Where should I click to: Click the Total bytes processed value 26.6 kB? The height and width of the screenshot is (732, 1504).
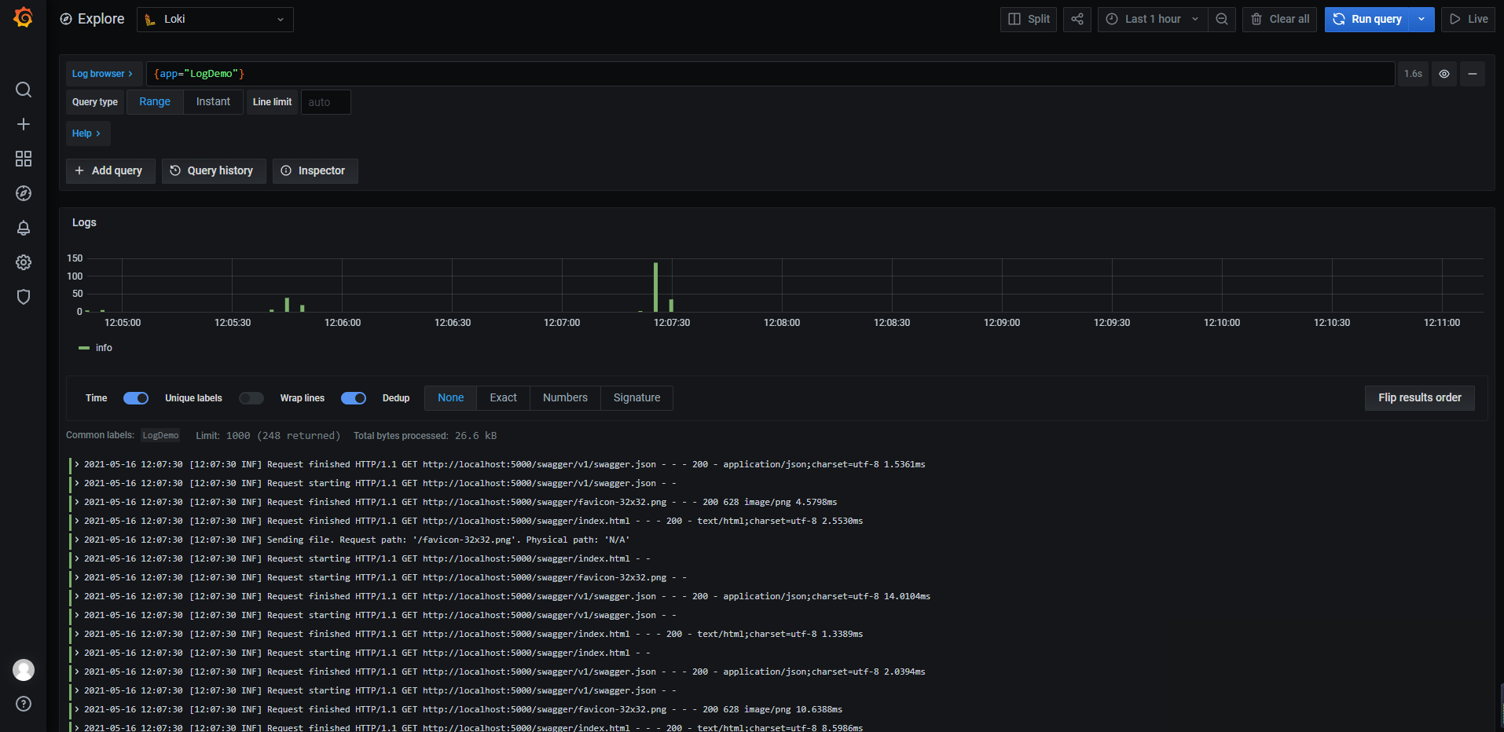coord(475,436)
